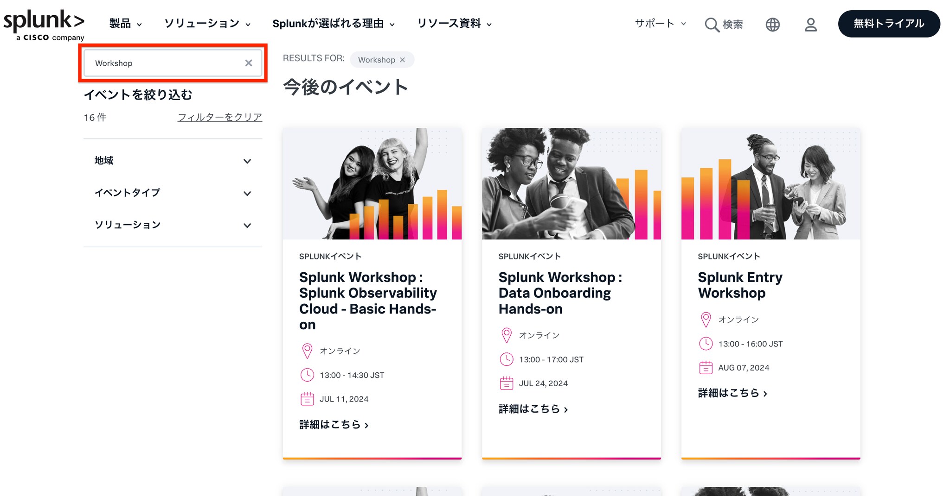Expand the イベントタイプ filter section
The height and width of the screenshot is (496, 950).
pos(247,193)
